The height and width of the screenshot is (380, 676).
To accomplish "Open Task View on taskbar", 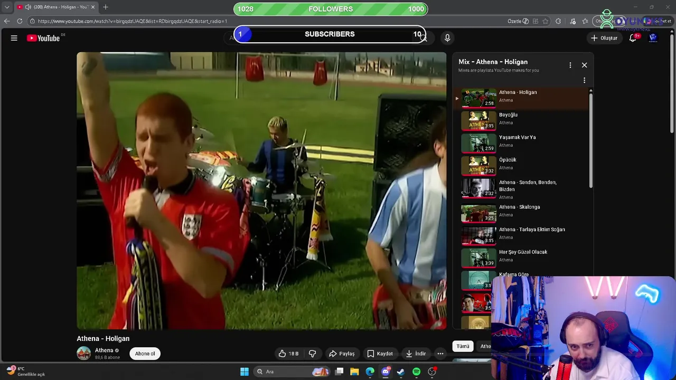I will pos(340,372).
